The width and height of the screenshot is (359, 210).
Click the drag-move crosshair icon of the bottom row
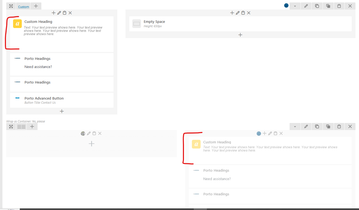tap(11, 126)
